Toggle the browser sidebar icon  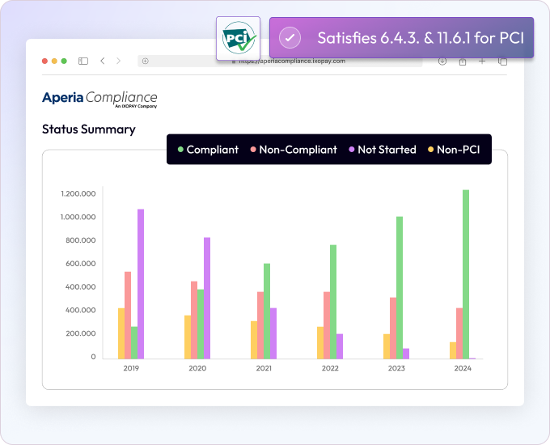click(x=82, y=61)
